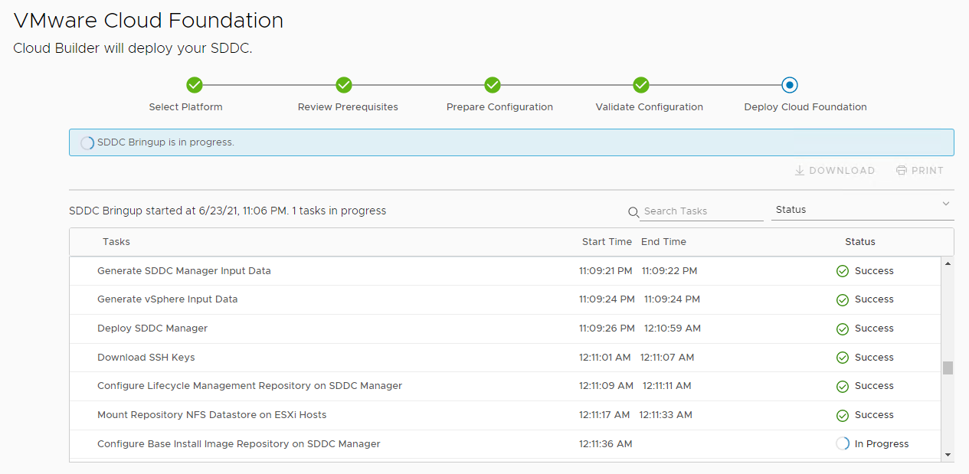Sort by the End Time column header
969x474 pixels.
tap(663, 242)
